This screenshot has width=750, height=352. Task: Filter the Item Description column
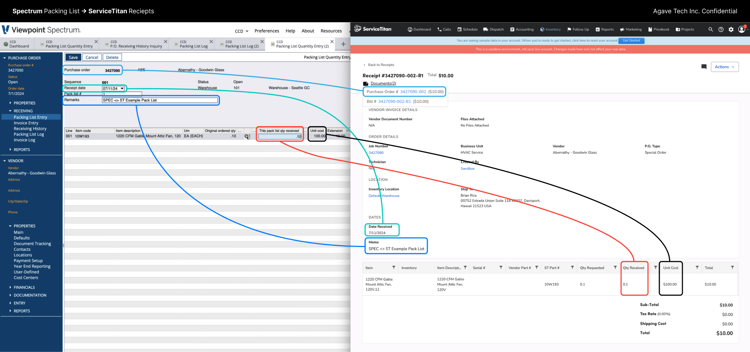pyautogui.click(x=465, y=267)
